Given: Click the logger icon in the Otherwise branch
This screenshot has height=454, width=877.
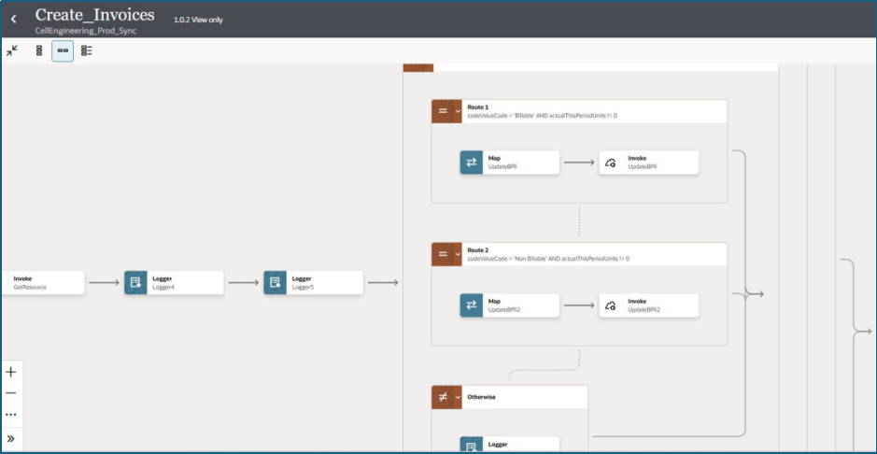Looking at the screenshot, I should tap(472, 446).
